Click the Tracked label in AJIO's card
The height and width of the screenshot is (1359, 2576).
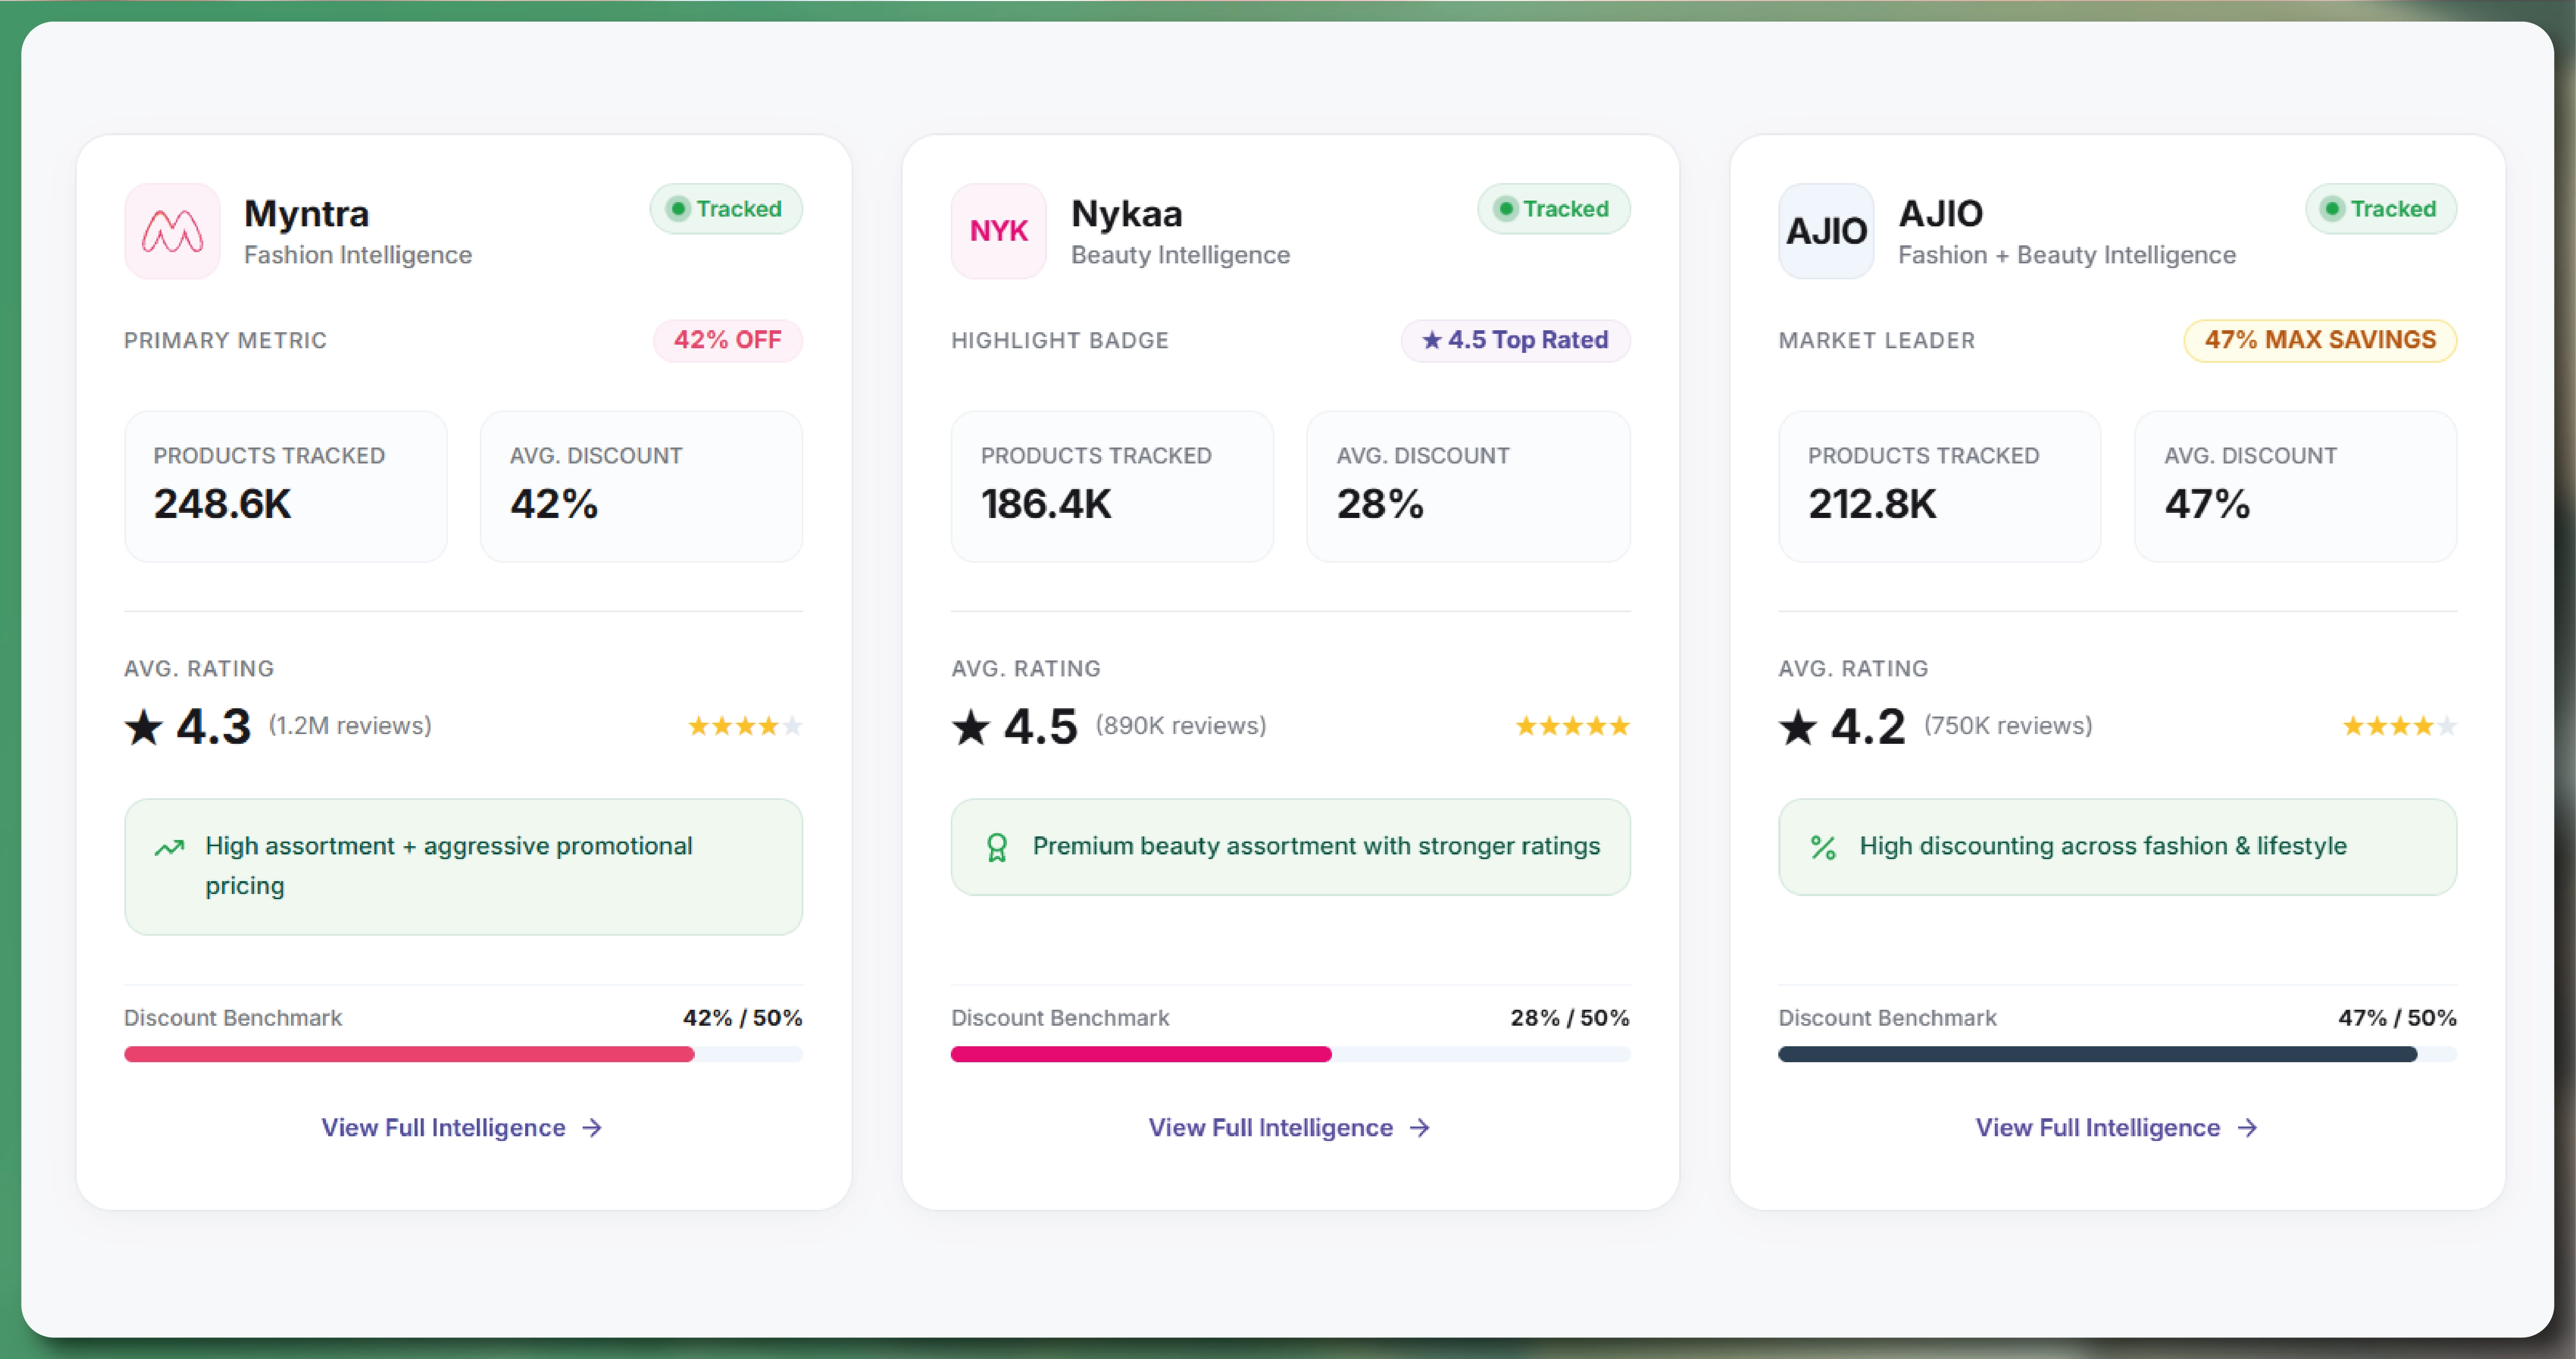click(2393, 209)
